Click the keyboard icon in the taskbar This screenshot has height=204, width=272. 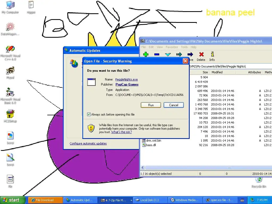tap(242, 200)
